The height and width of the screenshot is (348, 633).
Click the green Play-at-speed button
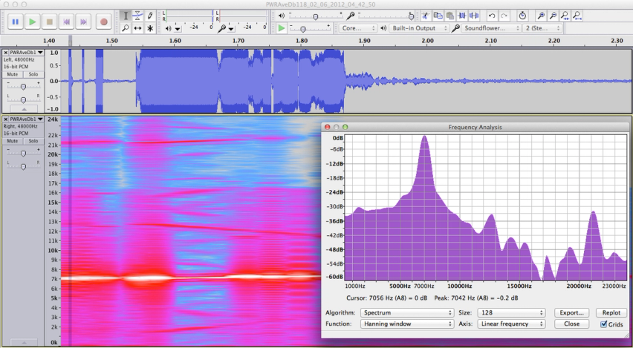coord(282,28)
